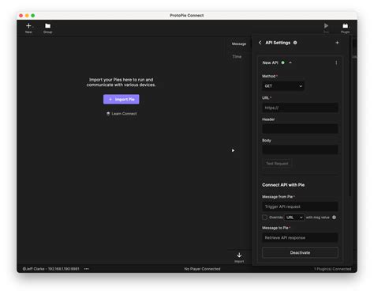Click the Plugin(s) Connected status text
Viewport: 374px width, 295px height.
(332, 269)
